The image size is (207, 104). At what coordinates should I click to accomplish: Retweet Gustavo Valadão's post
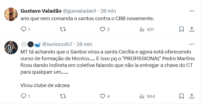pos(63,29)
